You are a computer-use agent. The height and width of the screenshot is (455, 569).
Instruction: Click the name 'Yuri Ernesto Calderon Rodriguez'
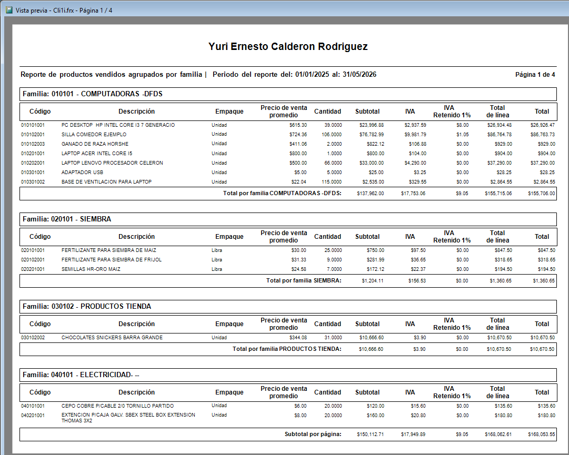coord(288,46)
